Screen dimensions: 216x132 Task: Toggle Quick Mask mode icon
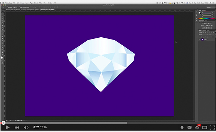coord(2,61)
